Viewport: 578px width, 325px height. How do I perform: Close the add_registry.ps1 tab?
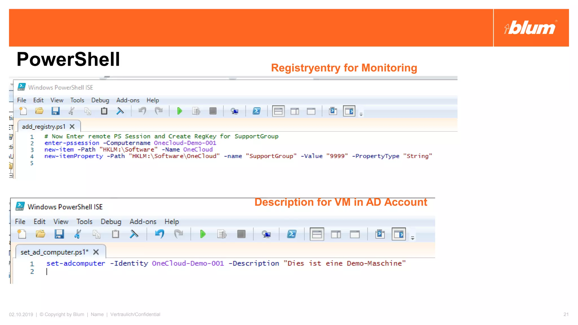pyautogui.click(x=72, y=127)
